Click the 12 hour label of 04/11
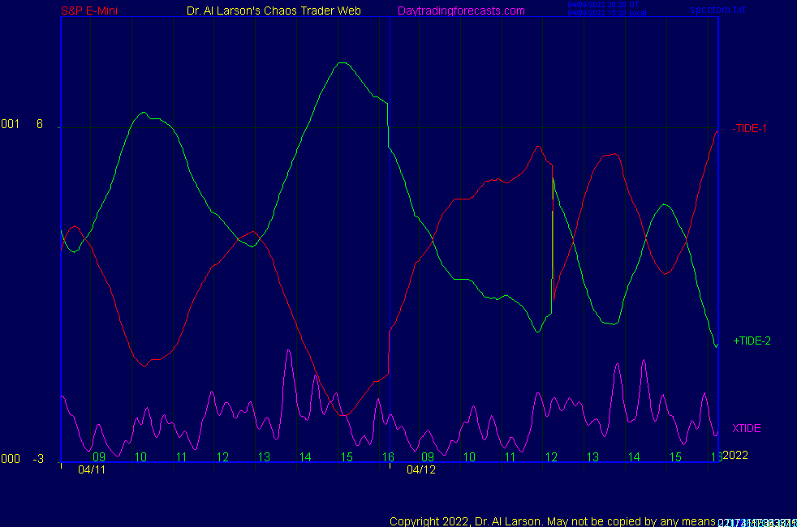The image size is (797, 527). pos(222,457)
